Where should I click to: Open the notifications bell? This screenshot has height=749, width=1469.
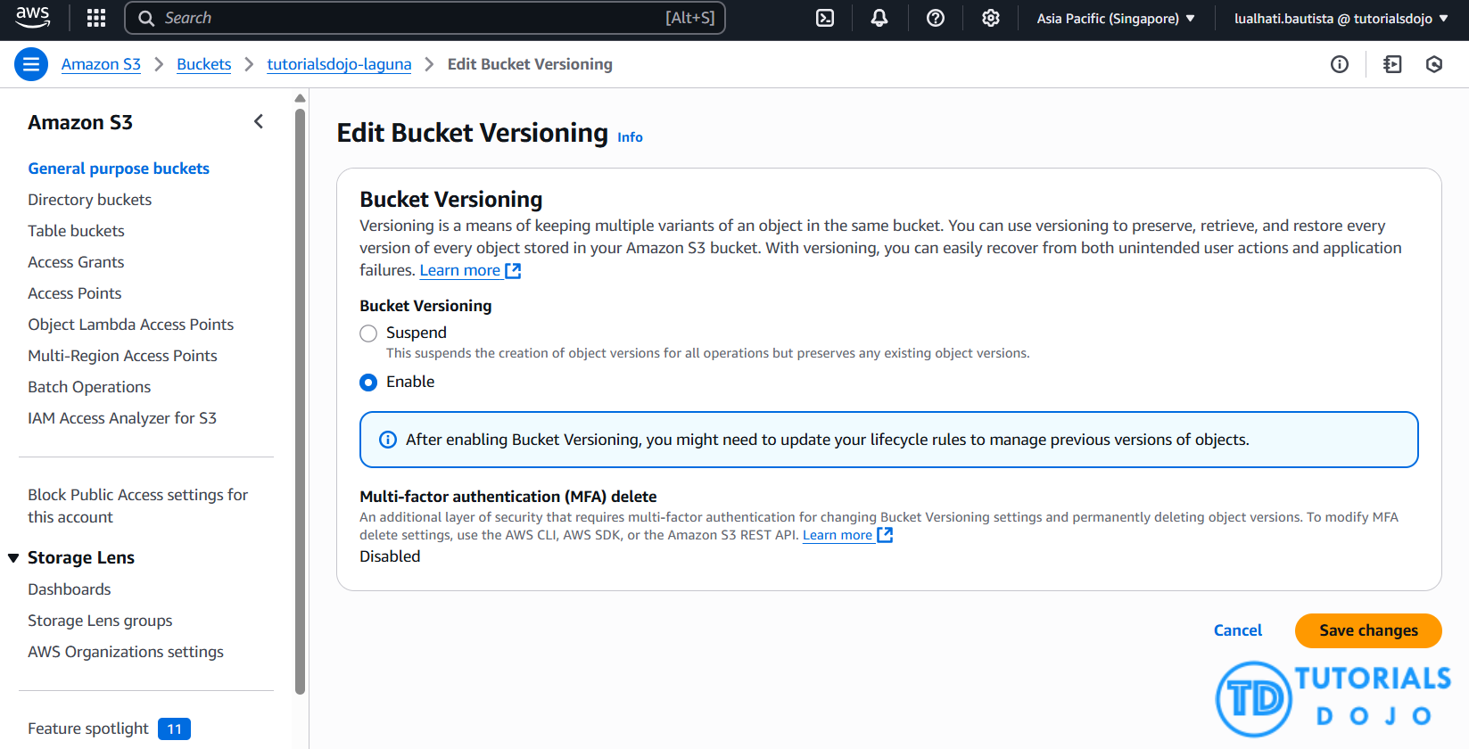879,18
